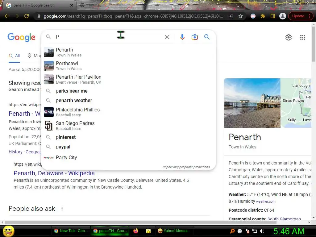The height and width of the screenshot is (237, 316).
Task: Pick the Penarth Pier Pavilion suggestion
Action: 128,79
